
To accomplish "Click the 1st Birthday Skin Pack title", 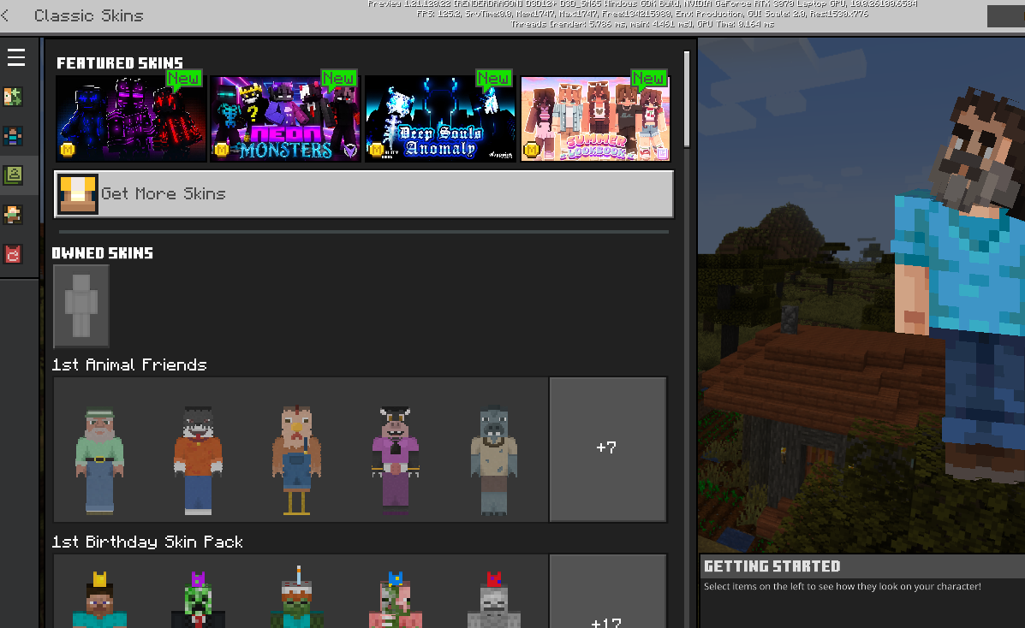I will (x=147, y=542).
